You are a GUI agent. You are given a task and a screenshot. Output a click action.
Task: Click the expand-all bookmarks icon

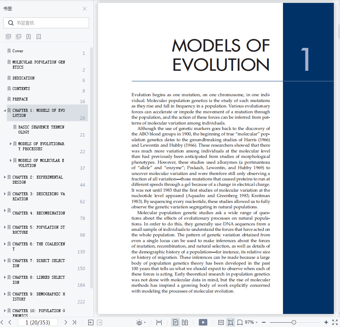pyautogui.click(x=8, y=37)
